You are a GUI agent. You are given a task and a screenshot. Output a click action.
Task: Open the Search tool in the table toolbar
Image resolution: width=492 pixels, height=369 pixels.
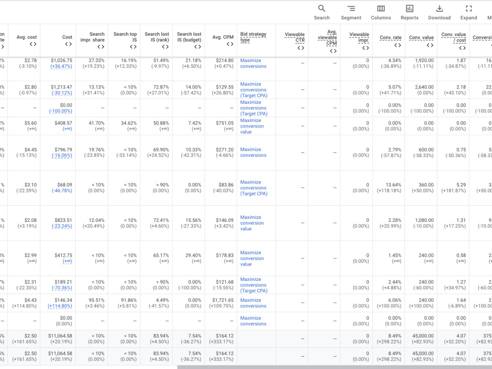(322, 12)
